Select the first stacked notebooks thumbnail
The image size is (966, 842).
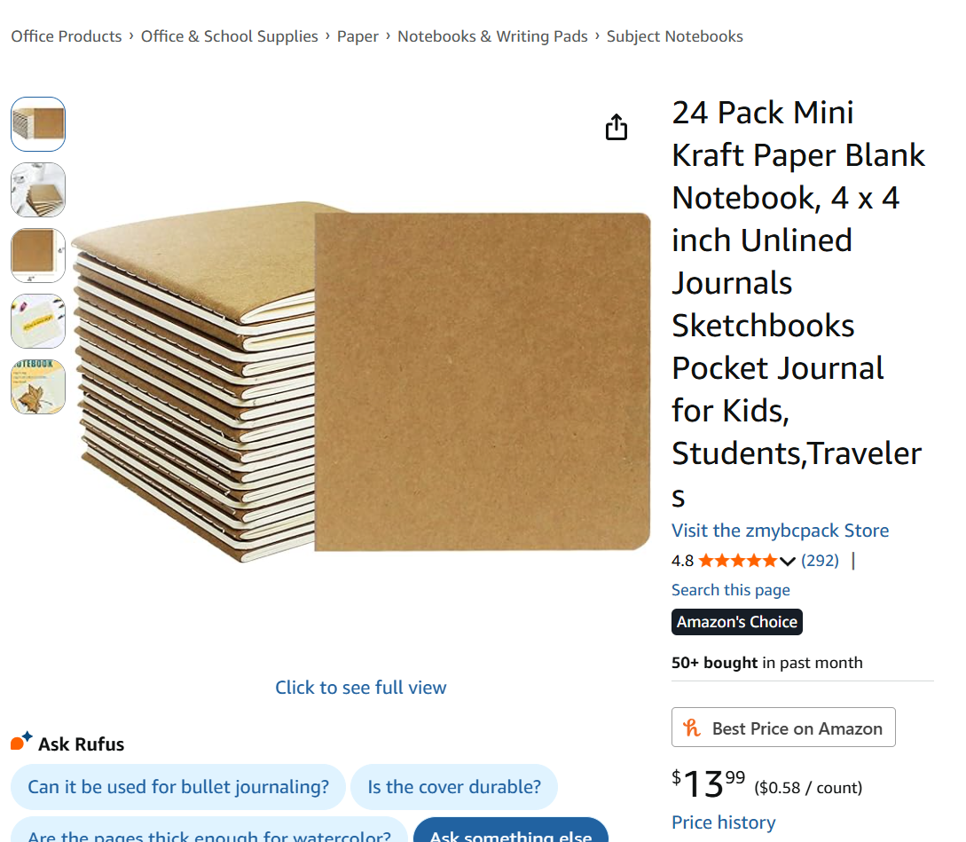(38, 124)
